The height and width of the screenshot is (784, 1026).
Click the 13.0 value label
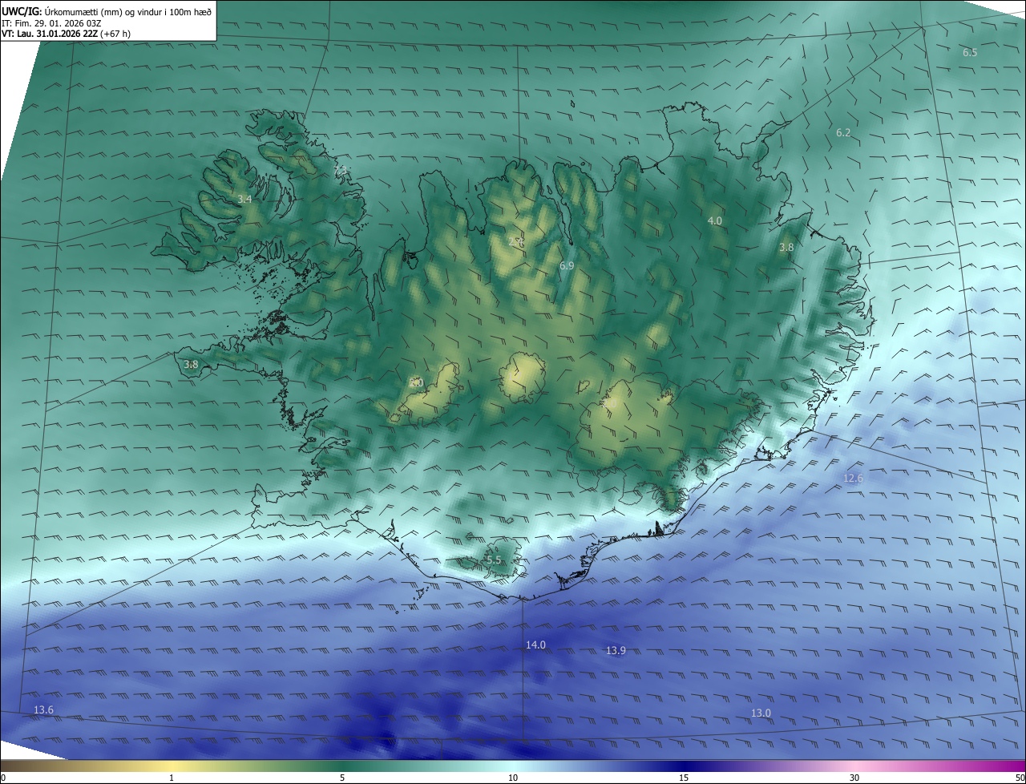tap(761, 713)
